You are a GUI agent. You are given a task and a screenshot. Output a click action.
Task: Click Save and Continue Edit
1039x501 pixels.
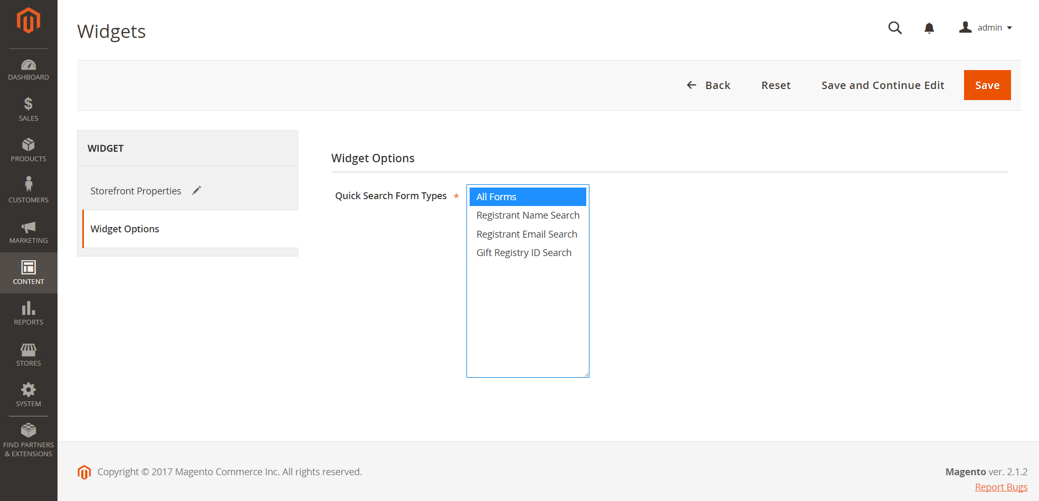point(883,85)
